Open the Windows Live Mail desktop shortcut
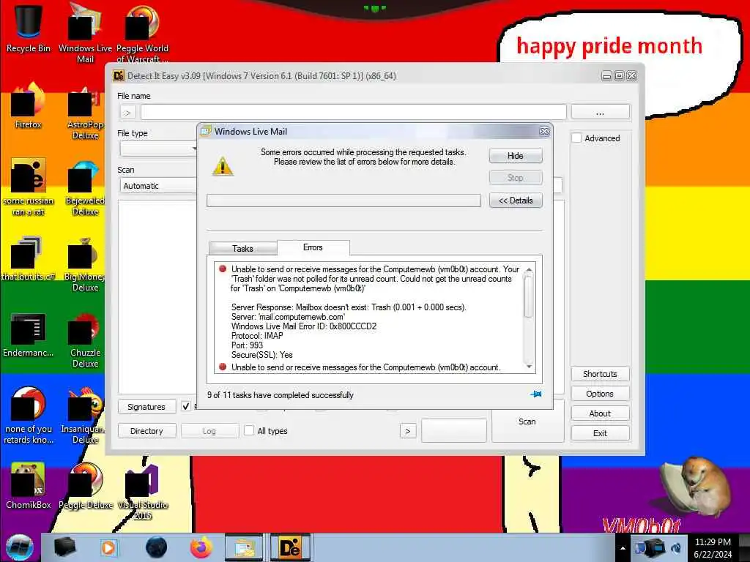Screen dimensions: 750x562 point(85,32)
